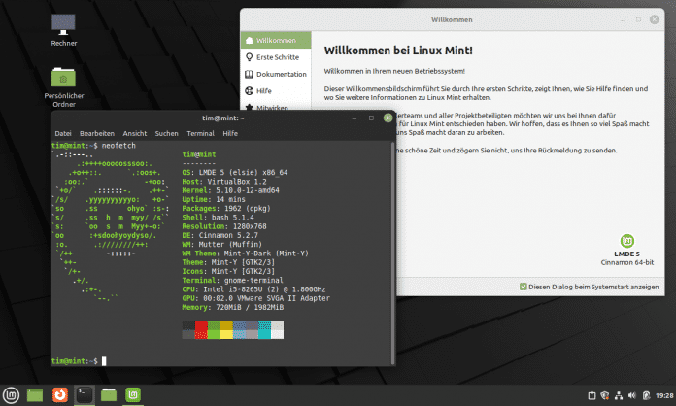Expand the Suchen menu in terminal
676x406 pixels.
pos(166,133)
